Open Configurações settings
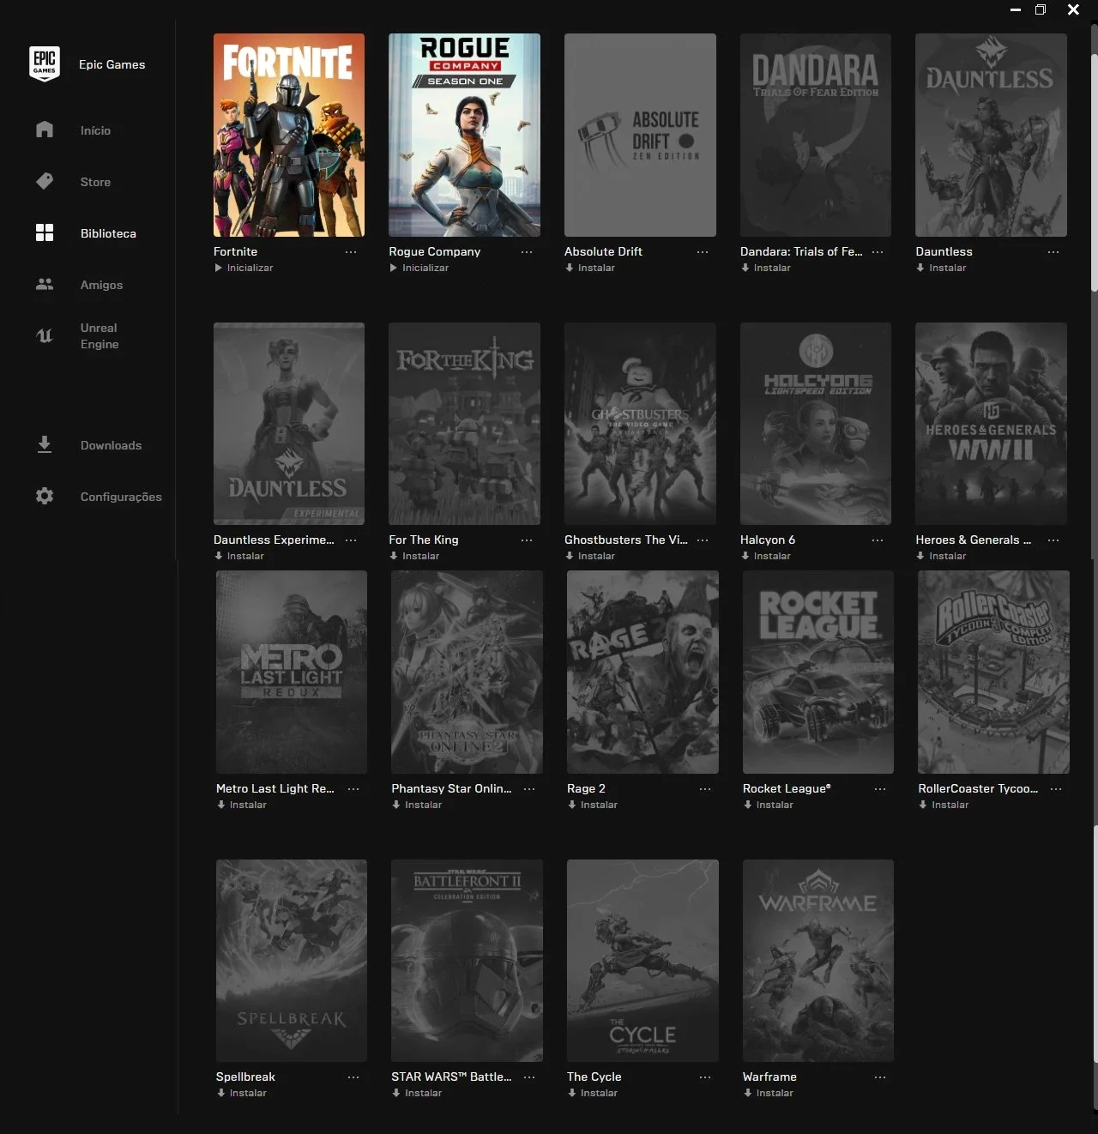1098x1134 pixels. pyautogui.click(x=121, y=497)
